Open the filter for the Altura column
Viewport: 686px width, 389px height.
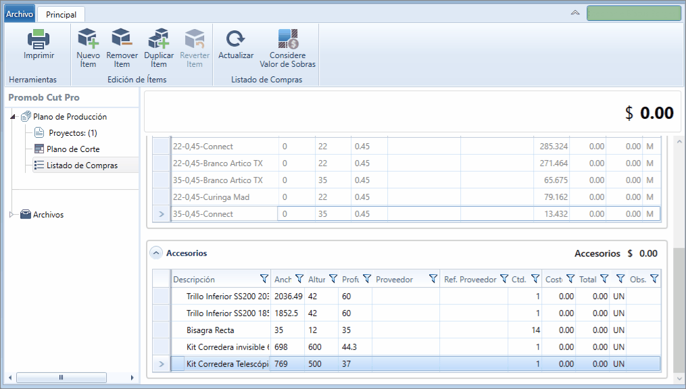[333, 278]
